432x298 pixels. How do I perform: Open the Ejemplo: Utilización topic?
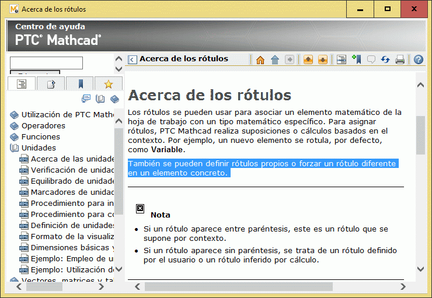(72, 269)
